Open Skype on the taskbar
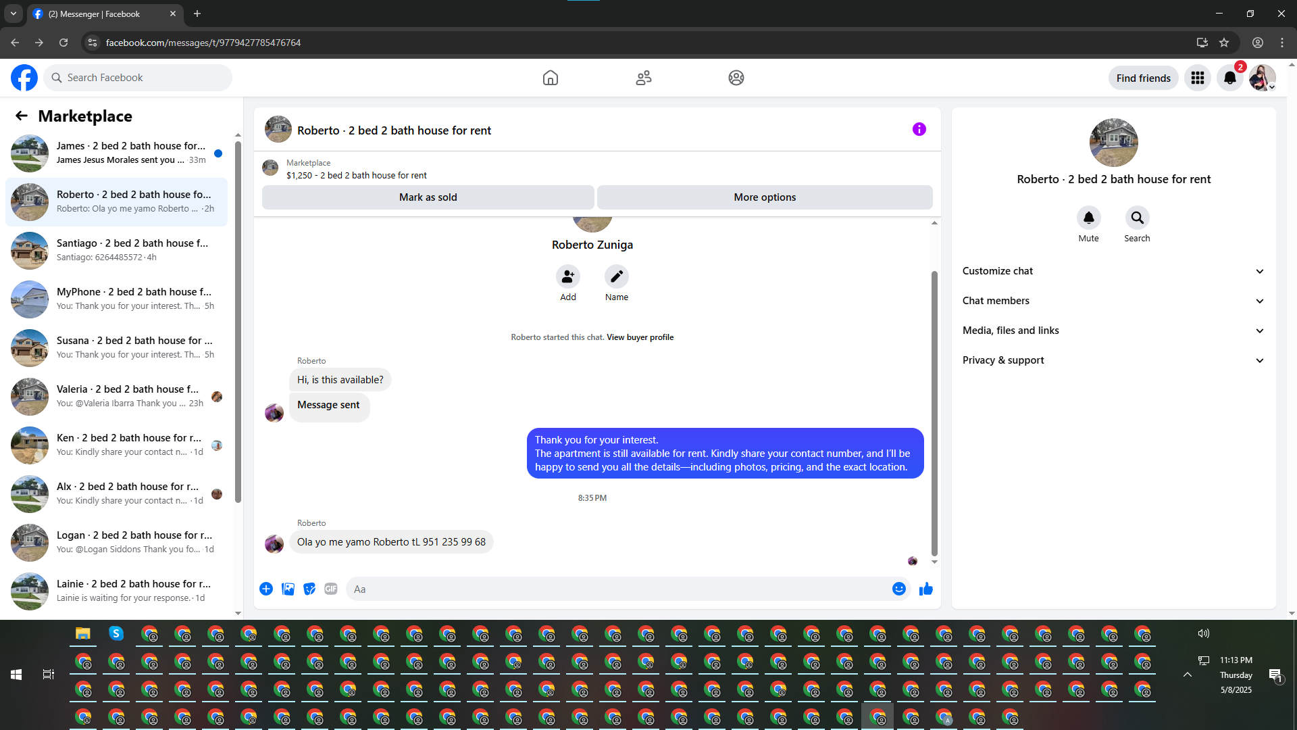The width and height of the screenshot is (1297, 730). click(116, 633)
